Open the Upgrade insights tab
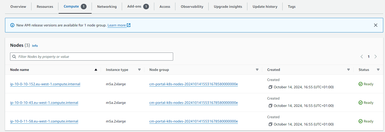385x132 pixels. pyautogui.click(x=228, y=7)
